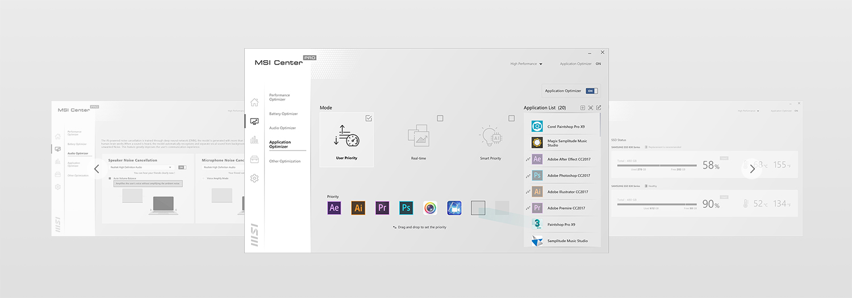The height and width of the screenshot is (298, 852).
Task: Go to previous slide with left arrow
Action: click(97, 169)
